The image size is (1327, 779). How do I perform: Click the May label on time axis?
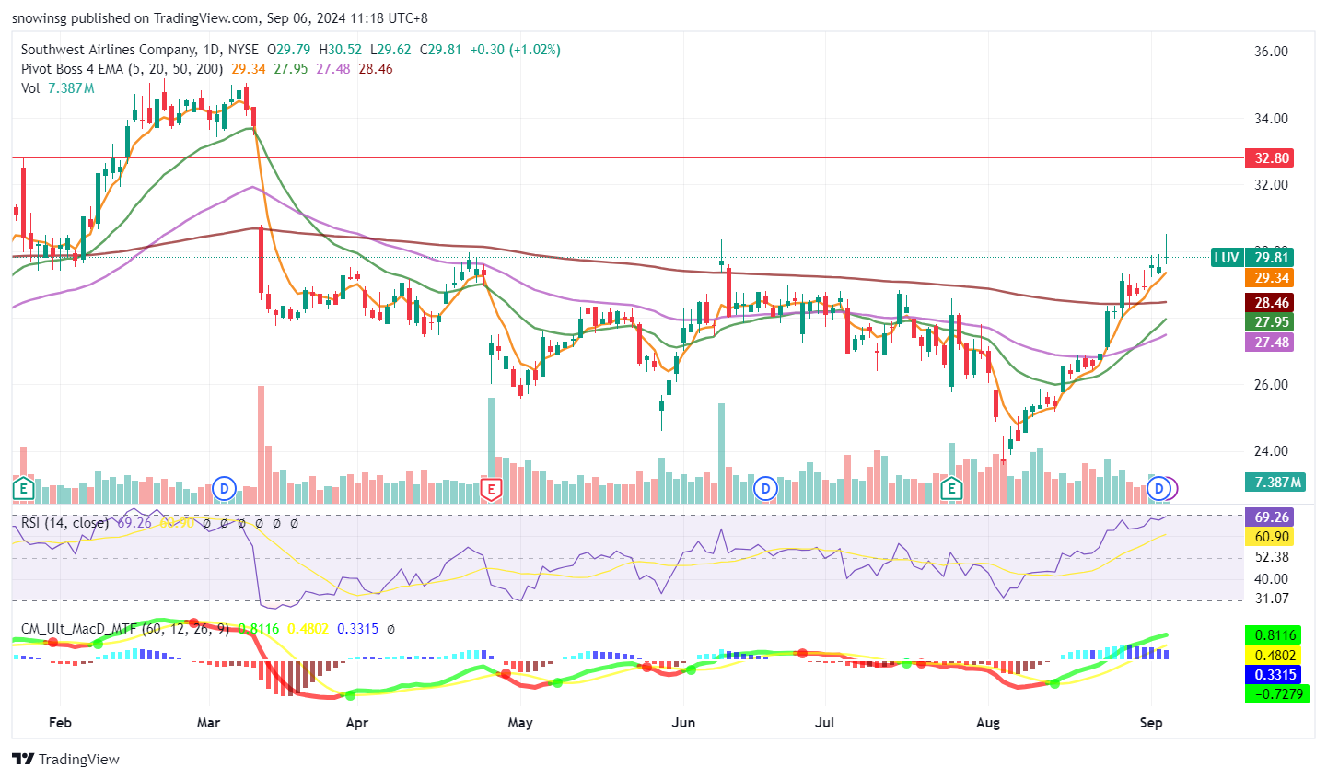(x=520, y=723)
